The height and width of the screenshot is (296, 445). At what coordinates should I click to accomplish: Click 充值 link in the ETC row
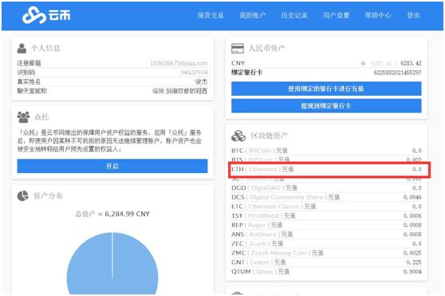[x=310, y=207]
